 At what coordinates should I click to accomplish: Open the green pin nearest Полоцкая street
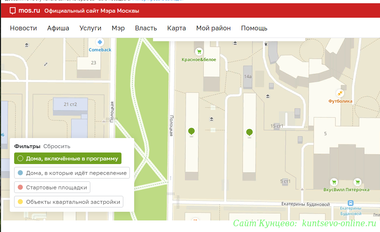coord(191,132)
